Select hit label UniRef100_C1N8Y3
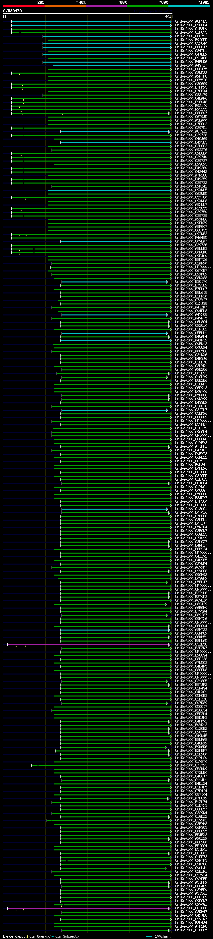This screenshot has width=213, height=939. [191, 33]
